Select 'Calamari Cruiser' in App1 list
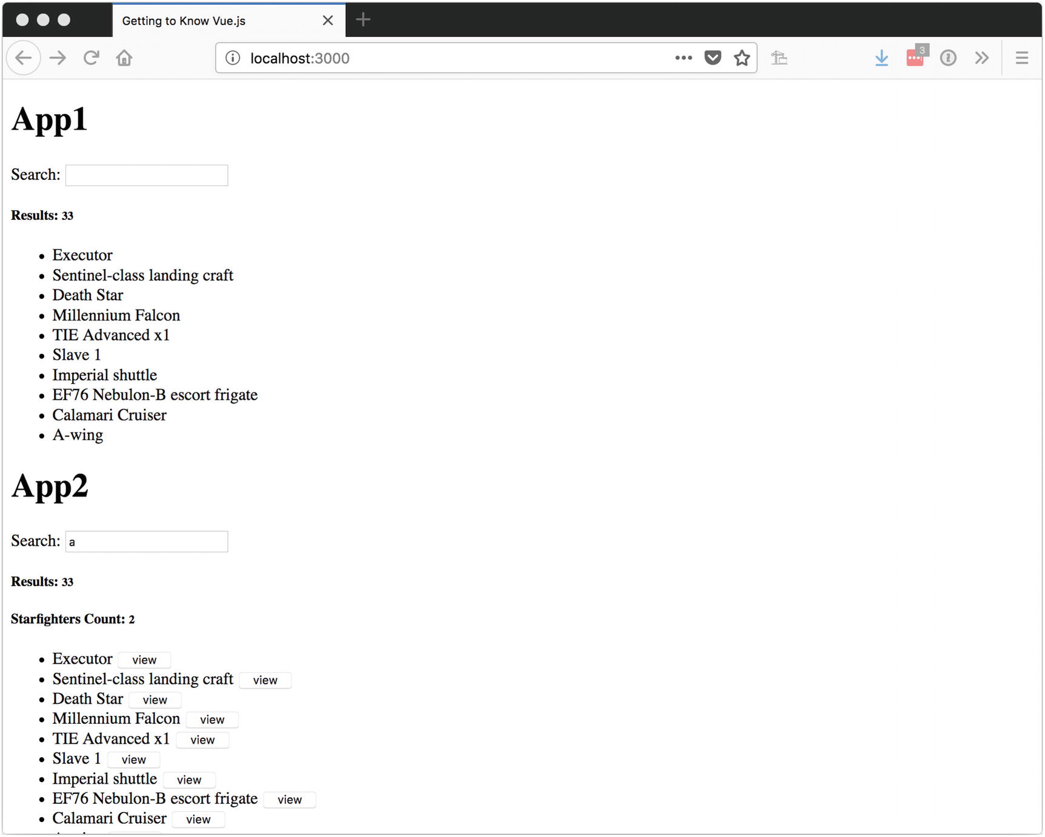Screen dimensions: 1045x837 [110, 415]
